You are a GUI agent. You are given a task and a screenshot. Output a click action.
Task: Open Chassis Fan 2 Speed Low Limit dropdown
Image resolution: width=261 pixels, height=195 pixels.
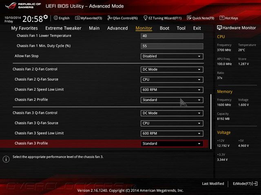click(x=172, y=90)
